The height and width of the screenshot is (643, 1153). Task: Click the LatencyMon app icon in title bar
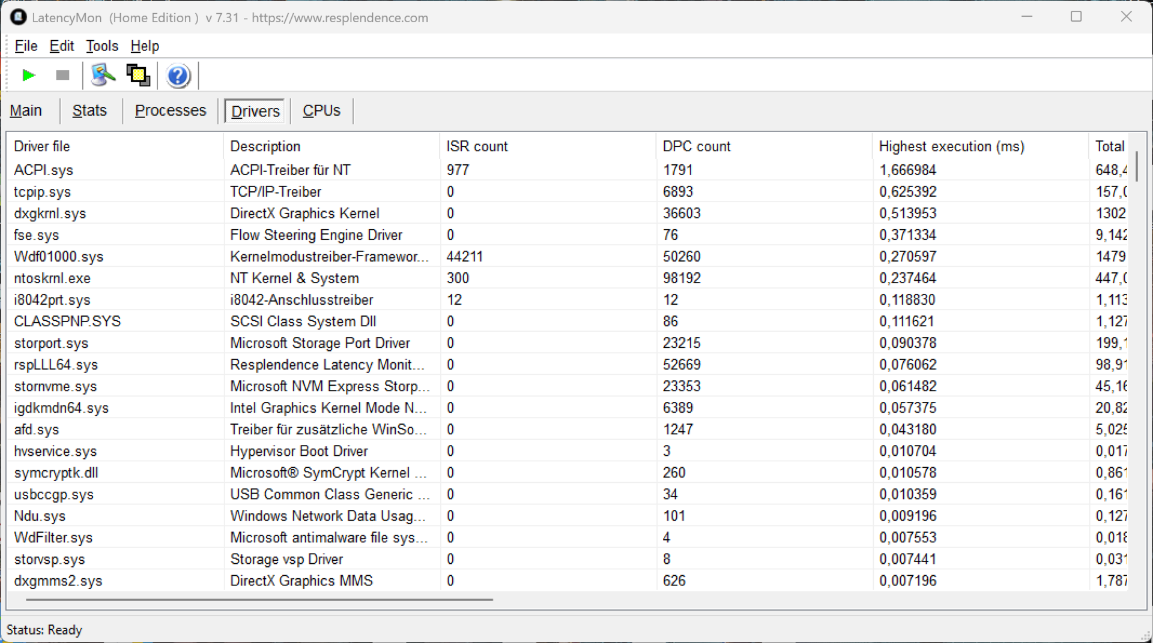(18, 17)
